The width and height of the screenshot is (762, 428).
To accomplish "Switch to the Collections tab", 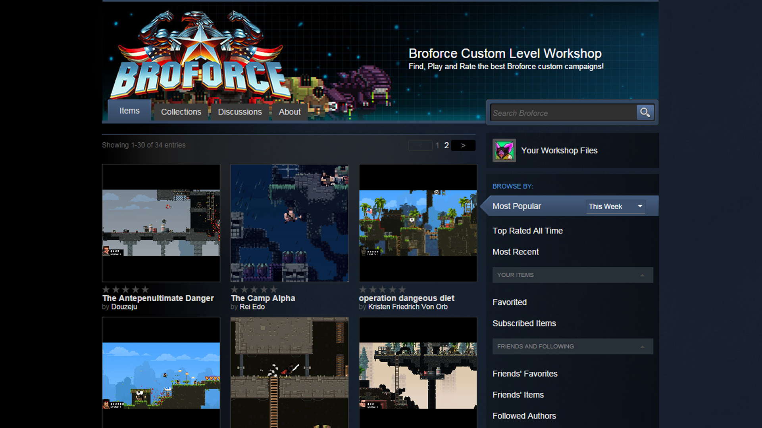I will tap(181, 112).
